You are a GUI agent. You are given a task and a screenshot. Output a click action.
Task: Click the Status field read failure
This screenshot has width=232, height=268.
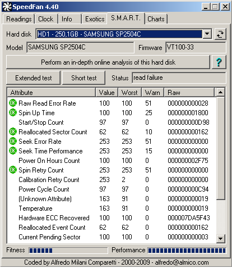(179, 78)
